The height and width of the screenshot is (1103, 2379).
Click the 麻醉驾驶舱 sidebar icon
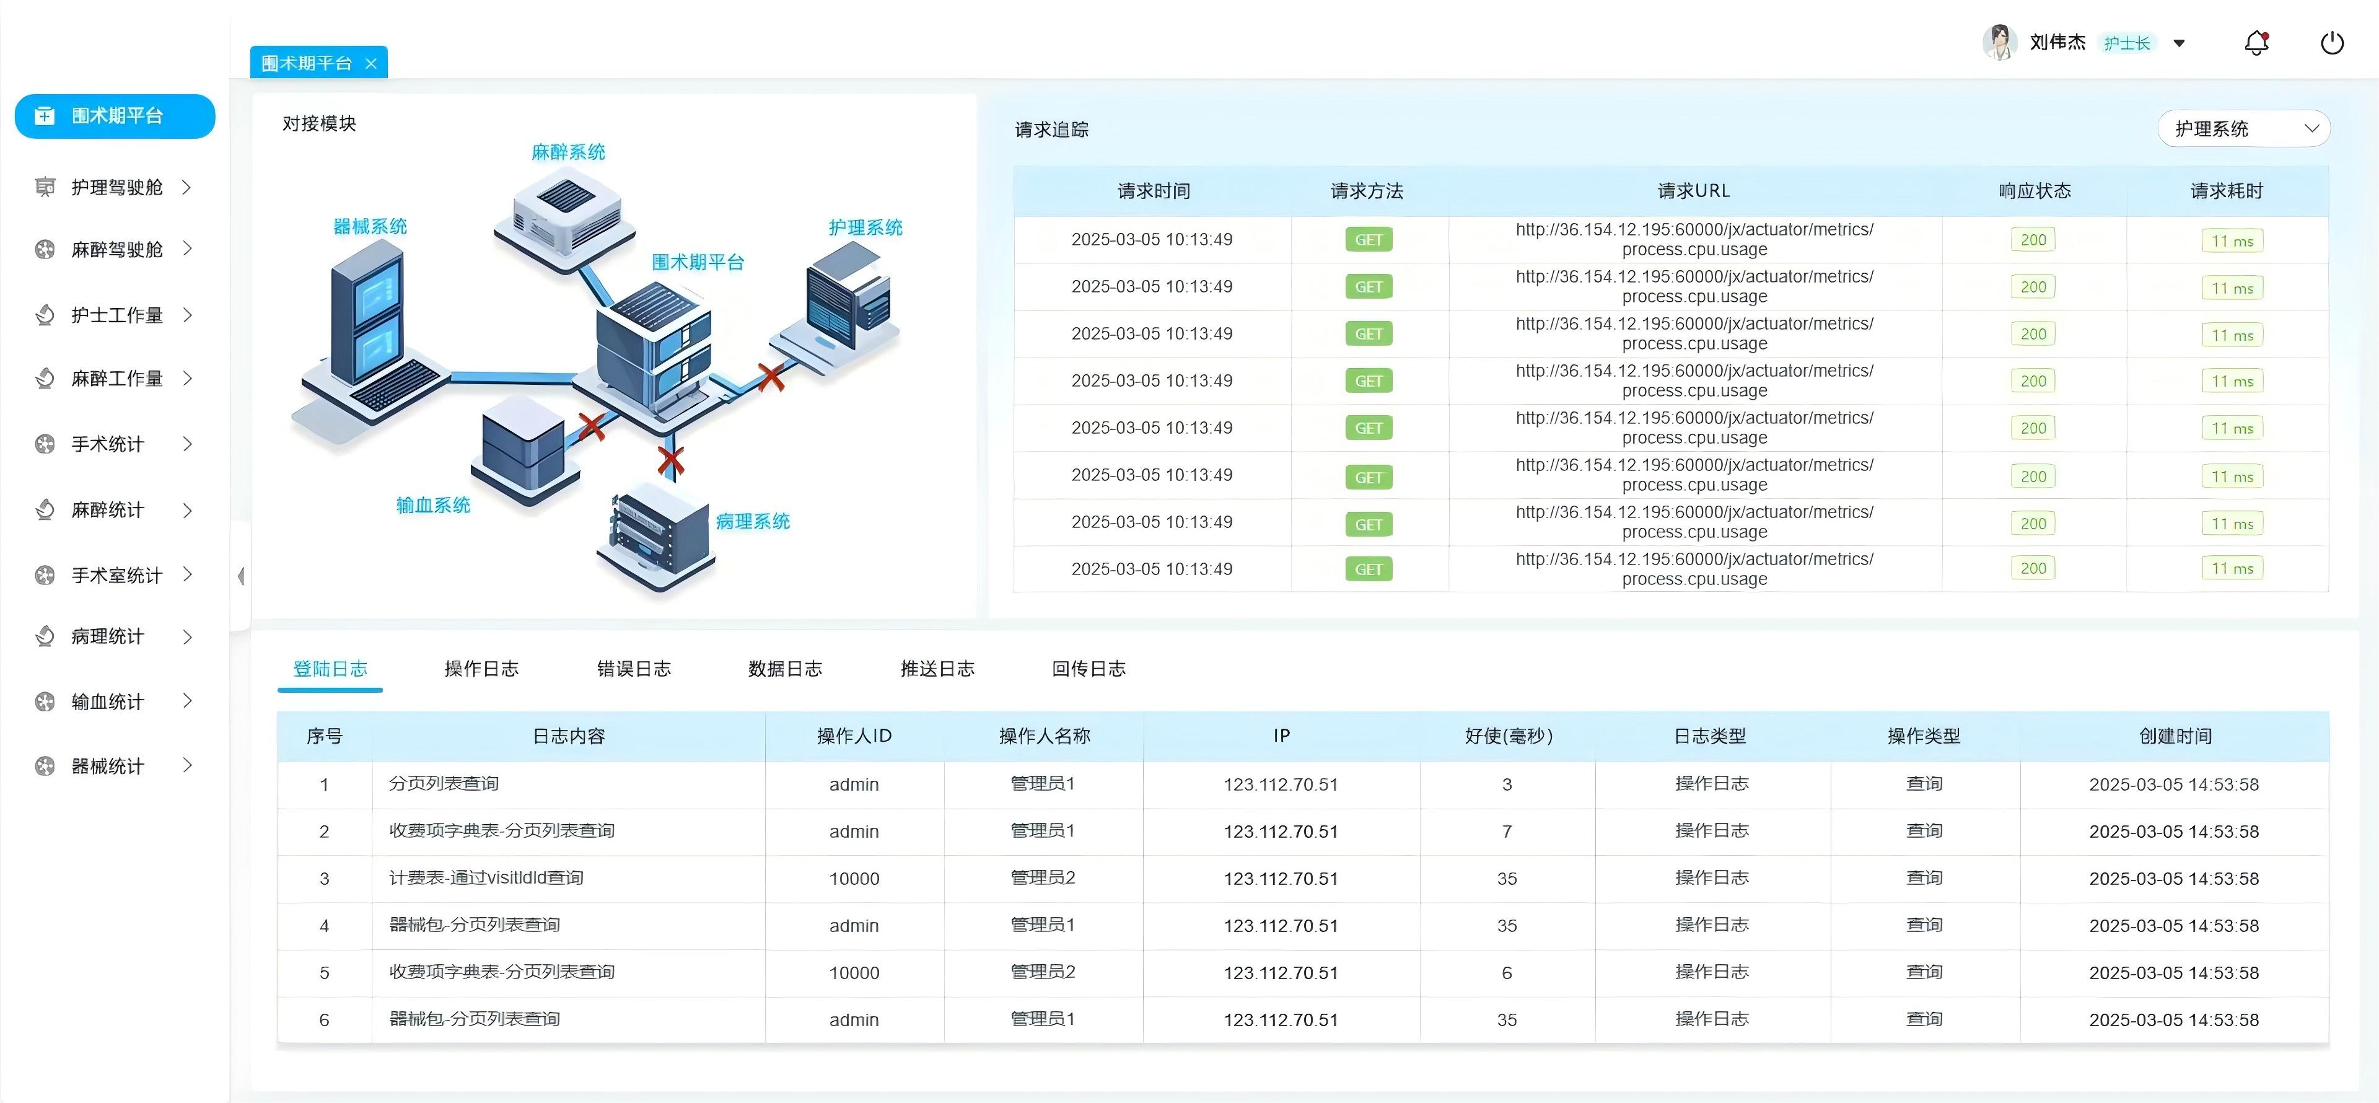point(45,250)
